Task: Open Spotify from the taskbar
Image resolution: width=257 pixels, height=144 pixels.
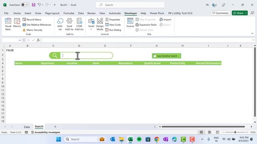Action: [x=139, y=139]
